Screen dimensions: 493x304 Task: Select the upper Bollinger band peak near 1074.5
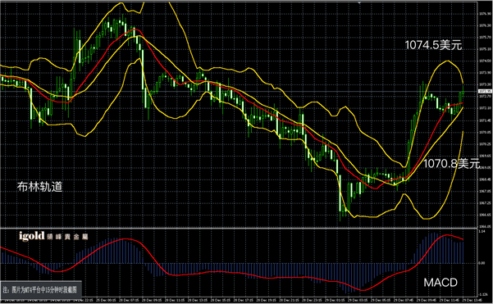[447, 61]
